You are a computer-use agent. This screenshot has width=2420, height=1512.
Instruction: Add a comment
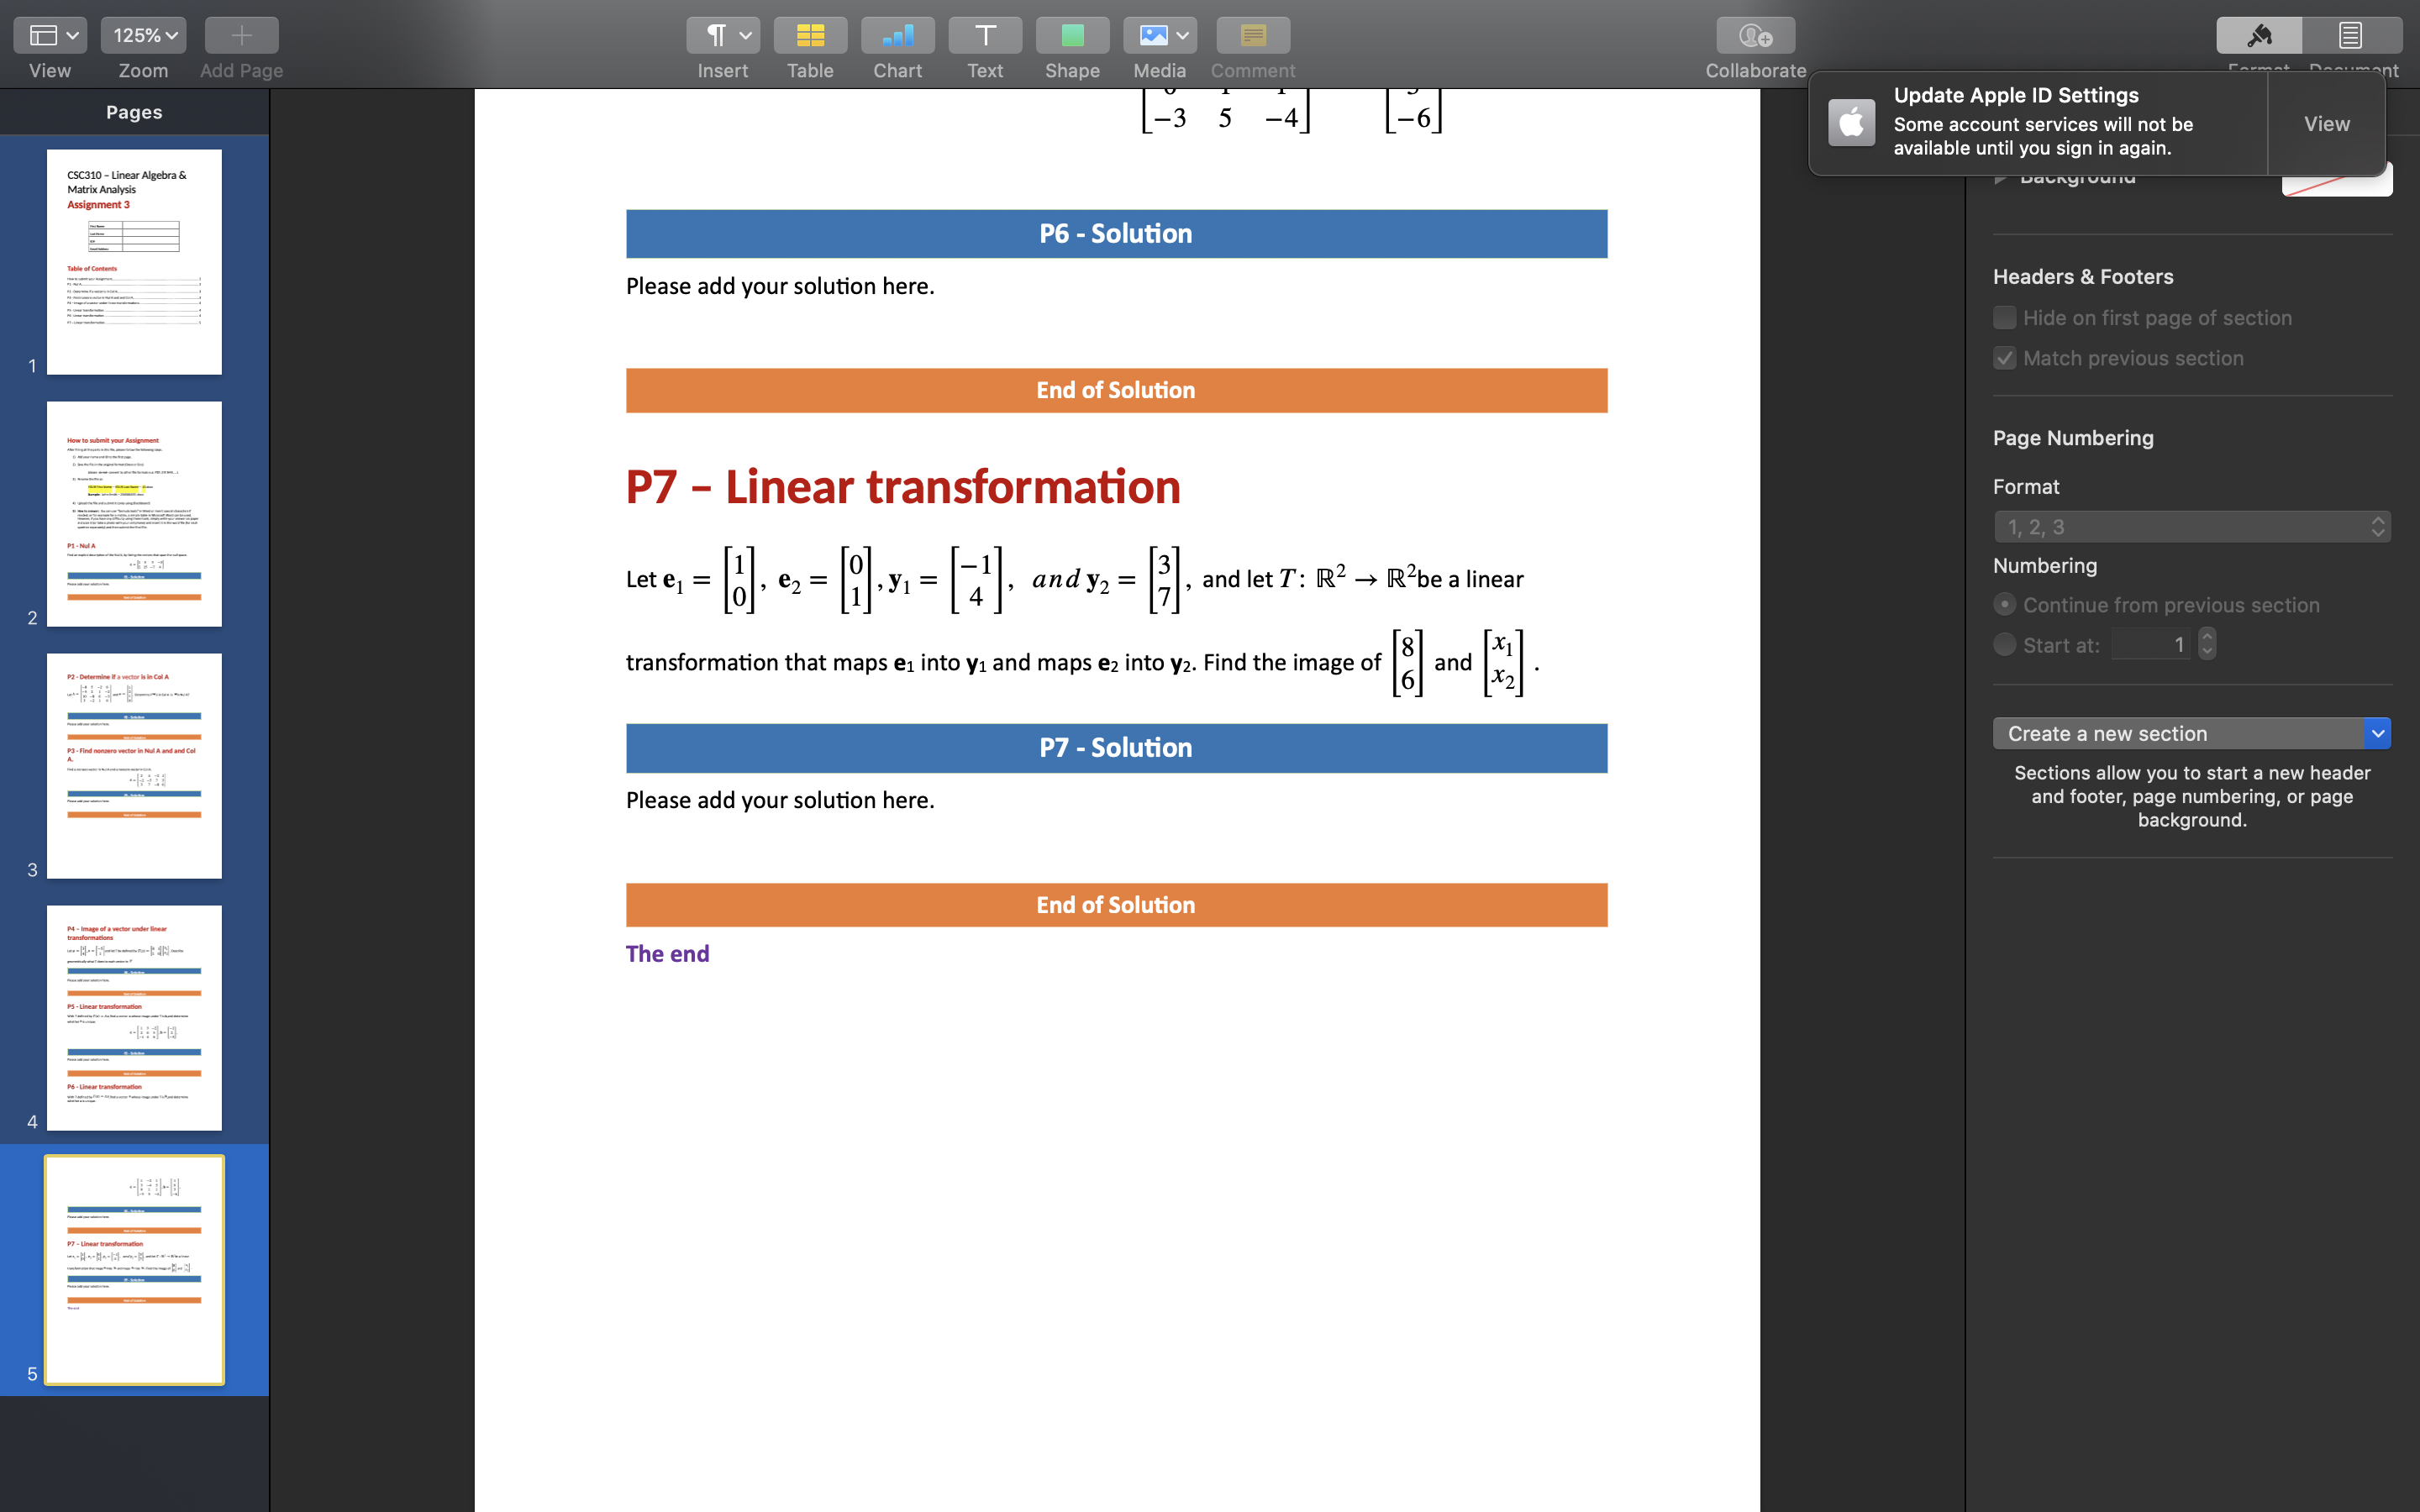tap(1251, 34)
